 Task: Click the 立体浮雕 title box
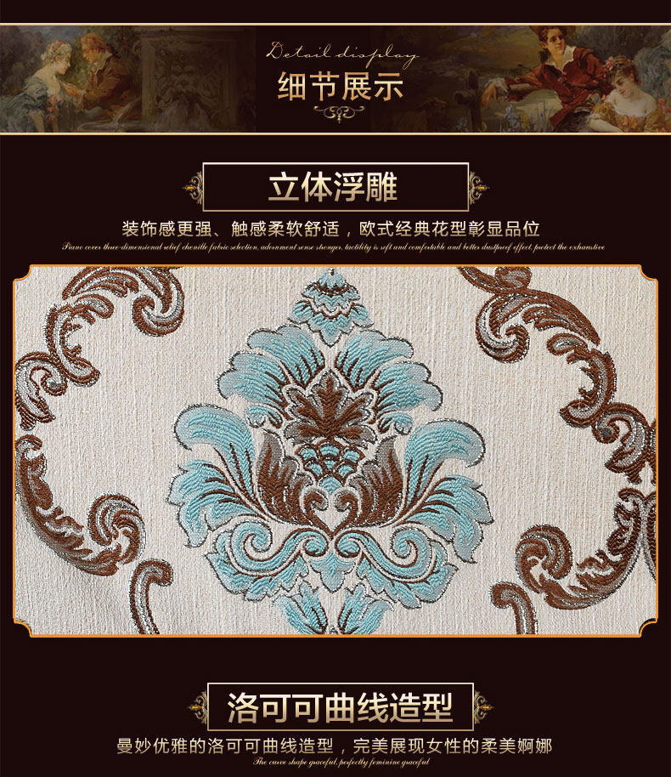pyautogui.click(x=335, y=187)
